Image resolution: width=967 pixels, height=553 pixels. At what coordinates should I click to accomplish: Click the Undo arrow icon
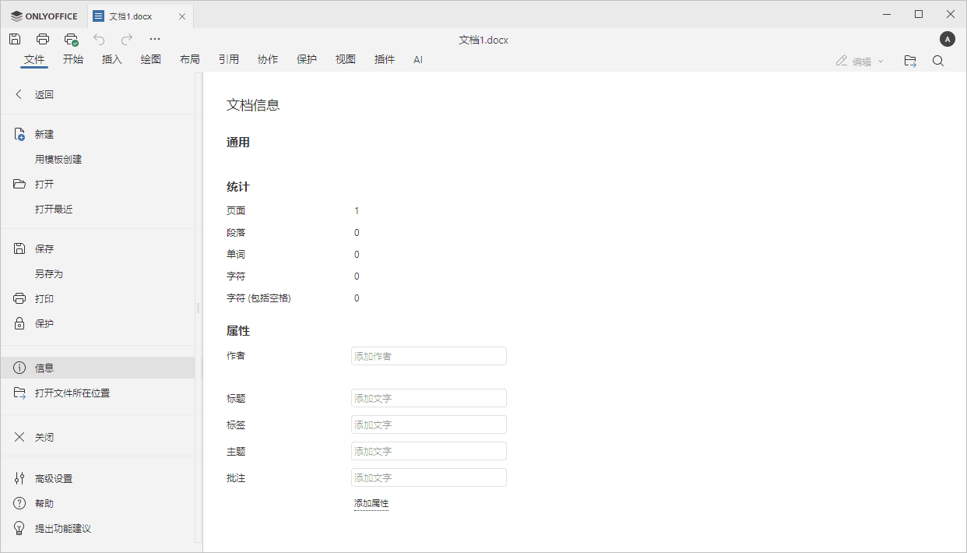pos(98,38)
